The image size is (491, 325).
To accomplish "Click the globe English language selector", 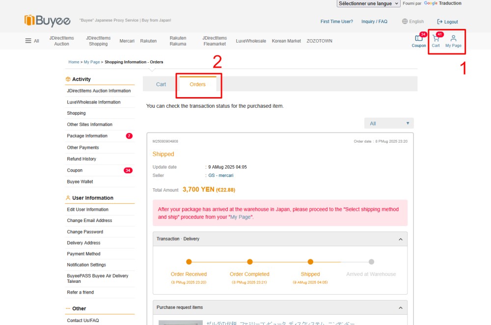I will (x=413, y=22).
